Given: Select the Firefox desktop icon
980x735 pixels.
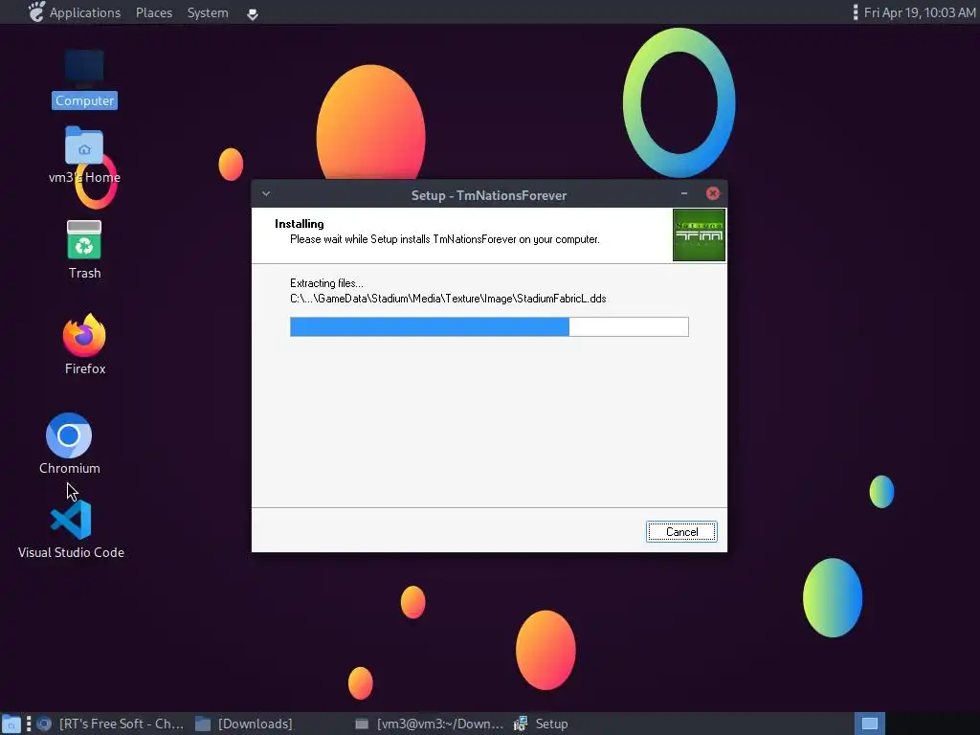Looking at the screenshot, I should (84, 345).
